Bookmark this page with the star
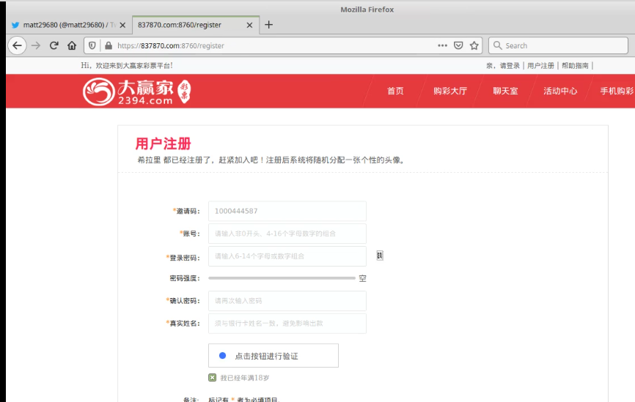Screen dimensions: 635x402 pos(474,45)
